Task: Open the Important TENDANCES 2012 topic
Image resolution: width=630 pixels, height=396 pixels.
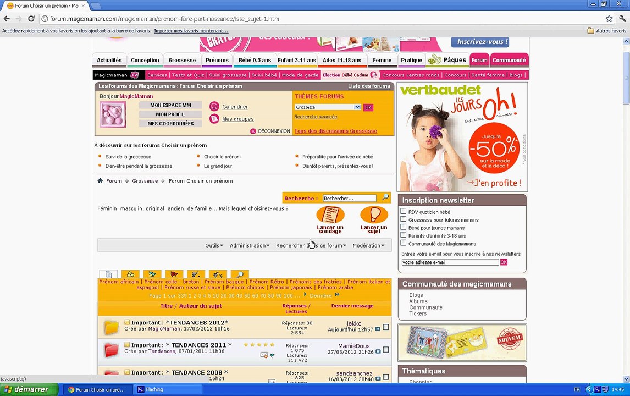Action: (180, 322)
